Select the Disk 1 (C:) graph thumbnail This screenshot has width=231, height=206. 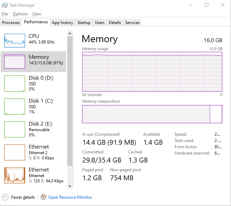tap(15, 106)
